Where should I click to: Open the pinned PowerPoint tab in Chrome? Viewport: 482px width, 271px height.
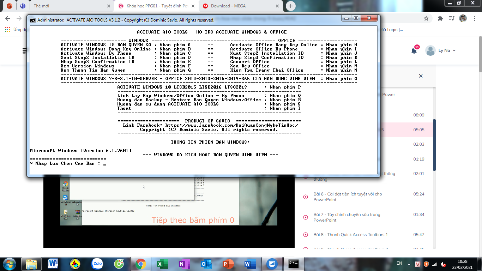(9, 6)
